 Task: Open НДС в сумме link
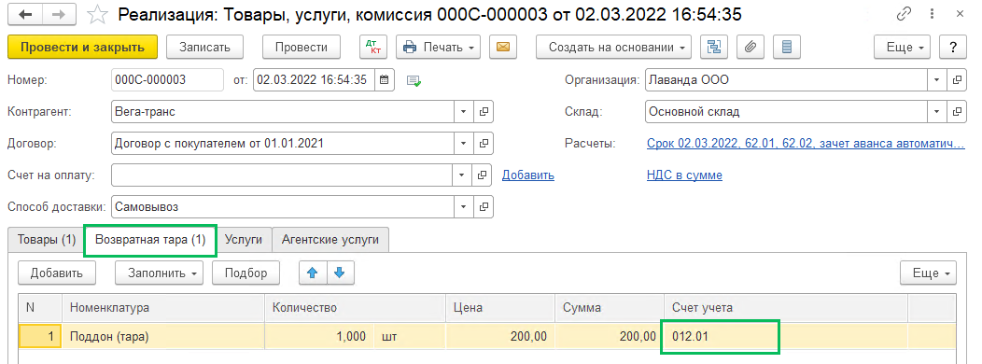[684, 175]
